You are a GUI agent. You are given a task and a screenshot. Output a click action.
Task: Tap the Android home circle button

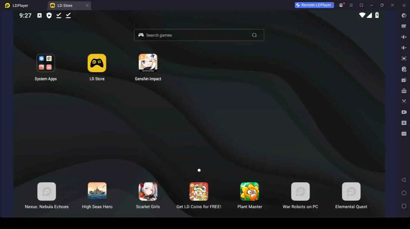point(404,193)
